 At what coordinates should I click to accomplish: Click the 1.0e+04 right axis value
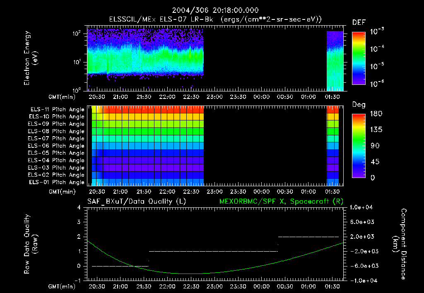pyautogui.click(x=361, y=207)
